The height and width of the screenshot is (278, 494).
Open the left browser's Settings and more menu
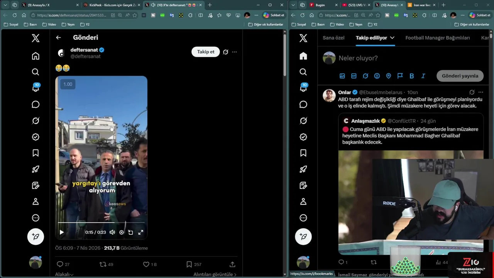click(x=256, y=15)
